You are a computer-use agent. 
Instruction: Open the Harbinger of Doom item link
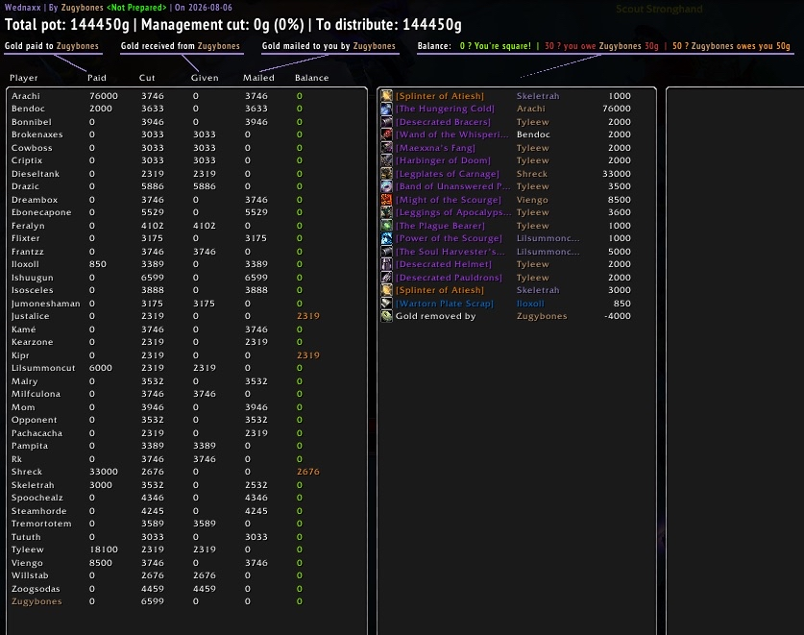pos(443,160)
